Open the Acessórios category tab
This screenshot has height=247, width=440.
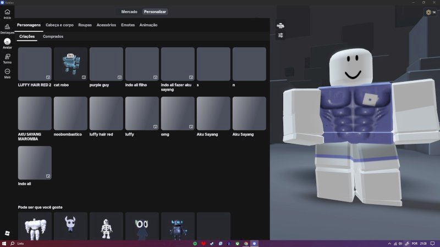106,25
